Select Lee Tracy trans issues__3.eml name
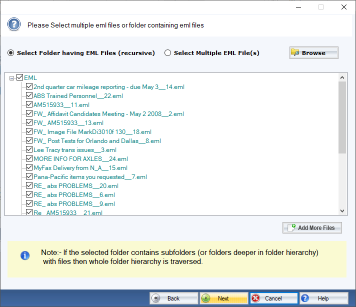The width and height of the screenshot is (356, 307). 75,150
